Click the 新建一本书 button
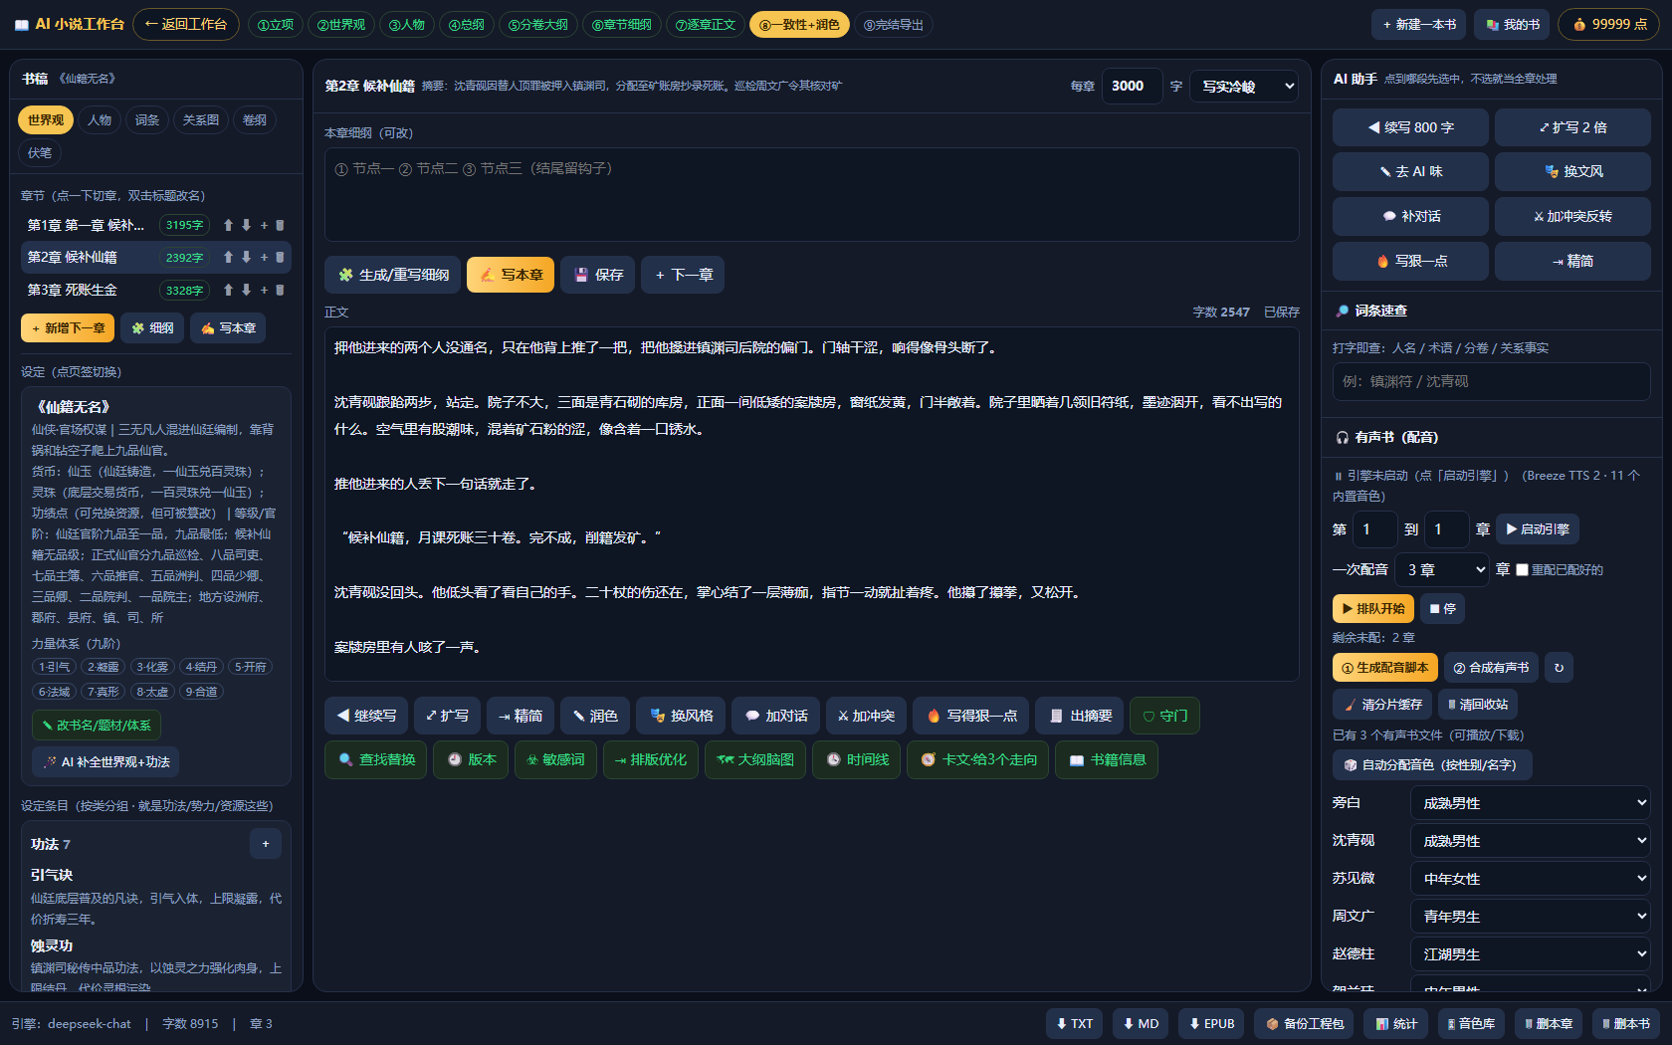The height and width of the screenshot is (1045, 1672). point(1419,24)
